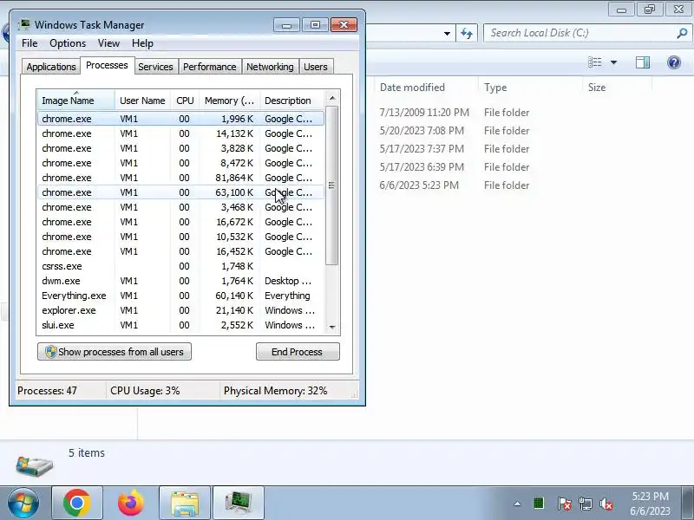Click Explorer address refresh button
The image size is (694, 520).
(x=467, y=33)
